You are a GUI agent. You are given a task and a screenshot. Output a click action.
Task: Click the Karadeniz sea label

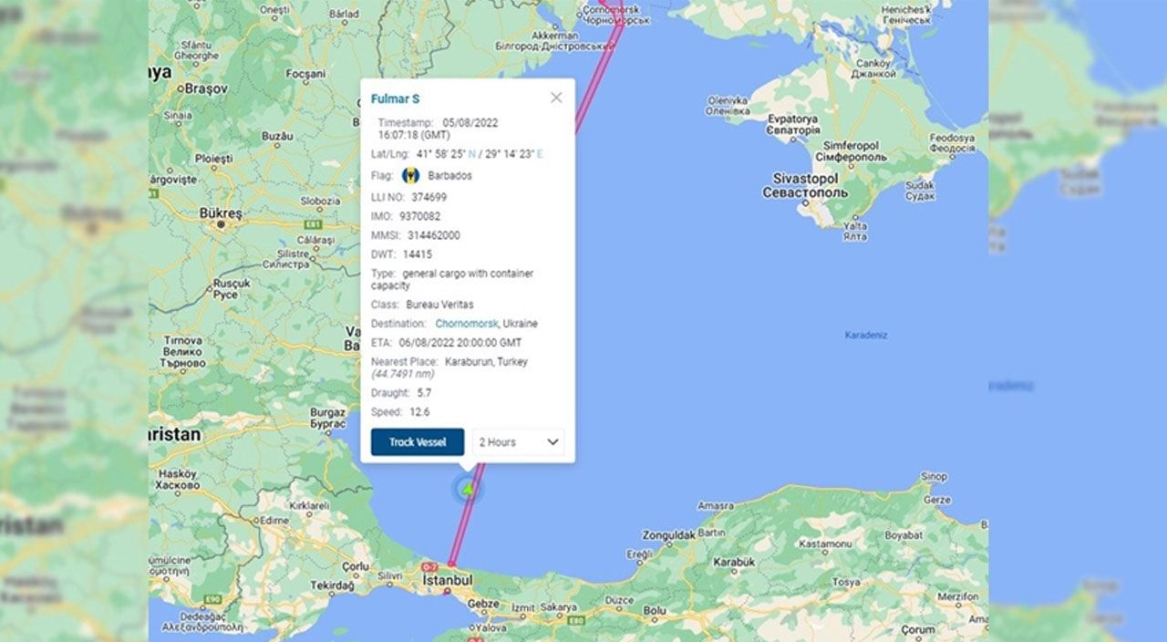click(866, 336)
